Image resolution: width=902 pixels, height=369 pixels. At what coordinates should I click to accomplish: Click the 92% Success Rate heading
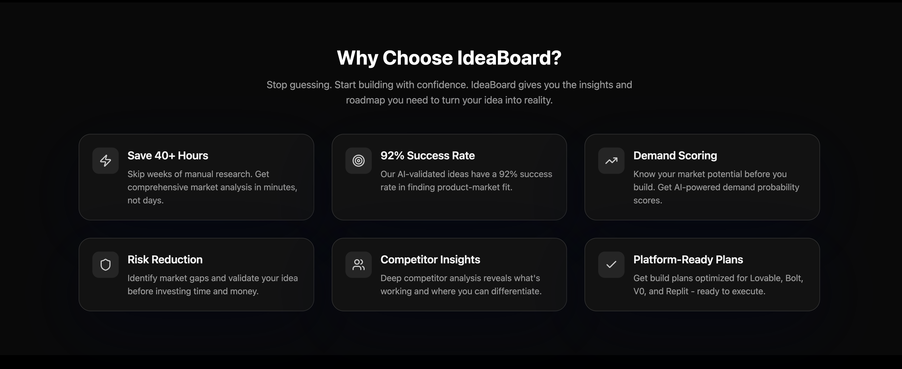(427, 155)
